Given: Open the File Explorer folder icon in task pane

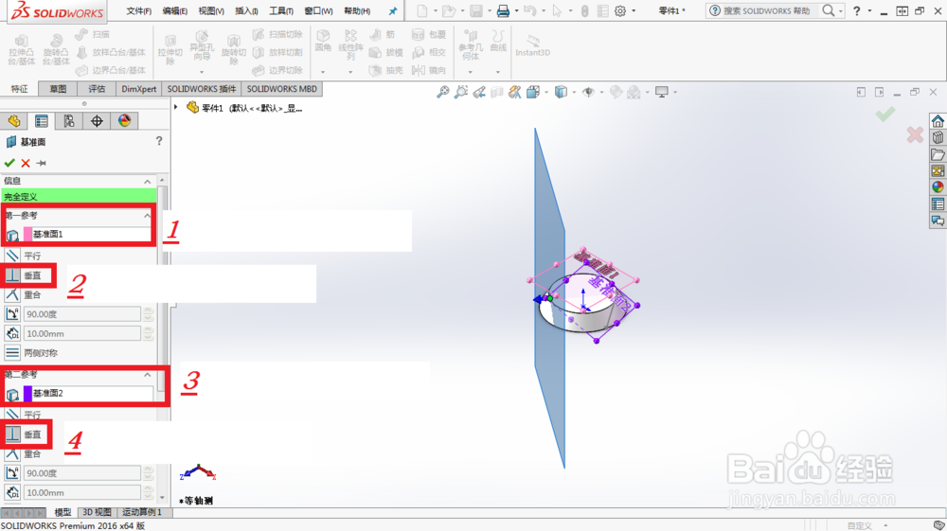Looking at the screenshot, I should coord(938,154).
